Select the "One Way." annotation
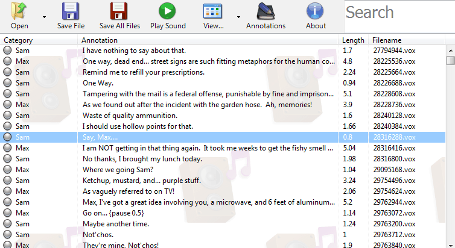Image resolution: width=455 pixels, height=248 pixels. (x=98, y=83)
